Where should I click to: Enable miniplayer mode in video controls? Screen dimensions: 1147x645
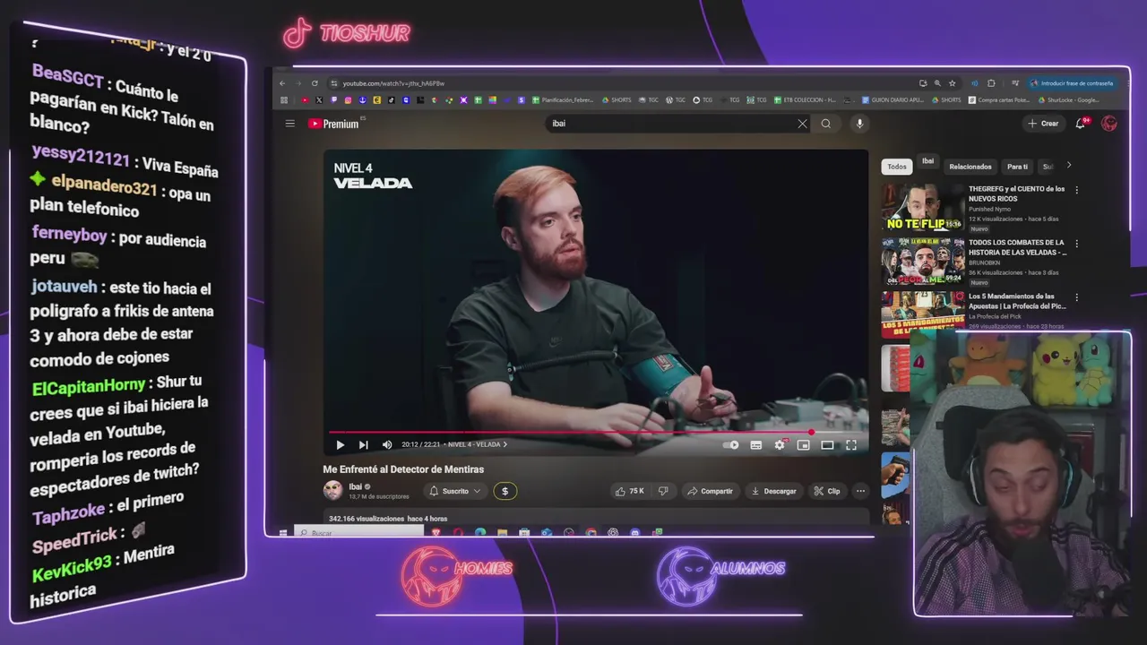point(804,444)
